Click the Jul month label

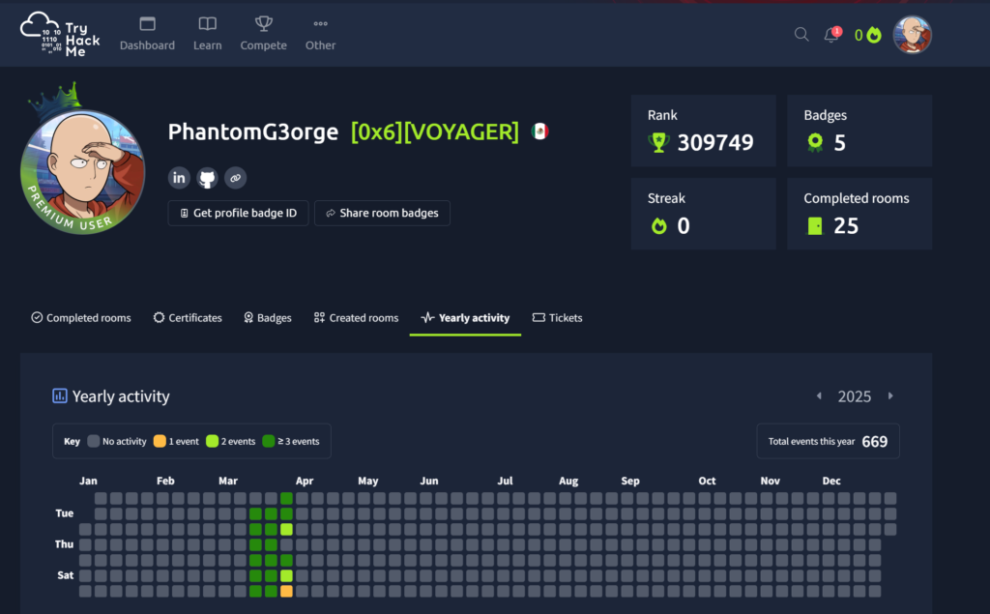click(505, 481)
